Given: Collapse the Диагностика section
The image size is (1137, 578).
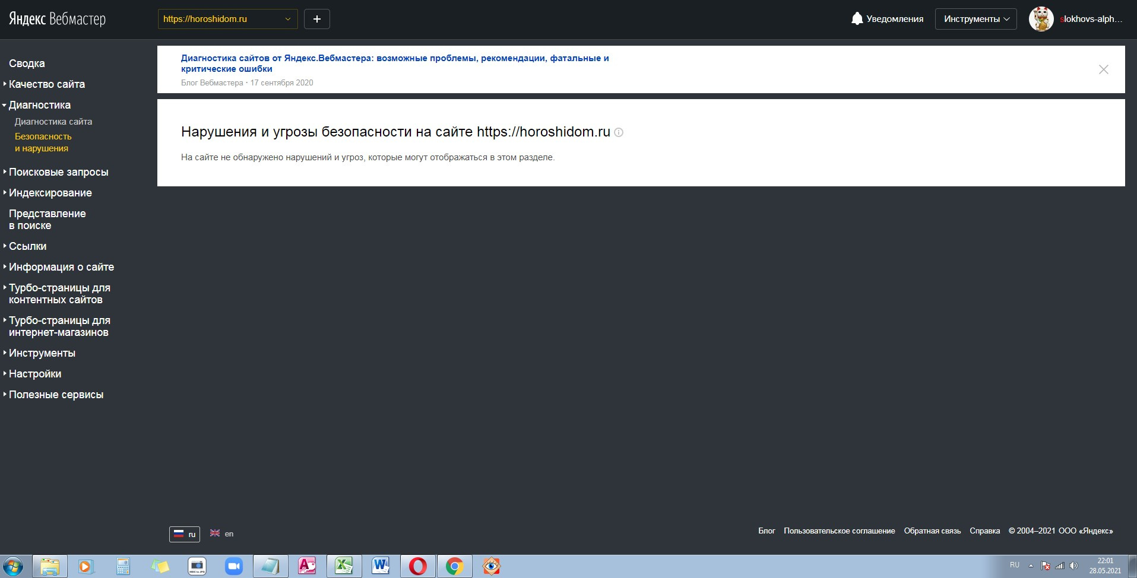Looking at the screenshot, I should [x=39, y=105].
